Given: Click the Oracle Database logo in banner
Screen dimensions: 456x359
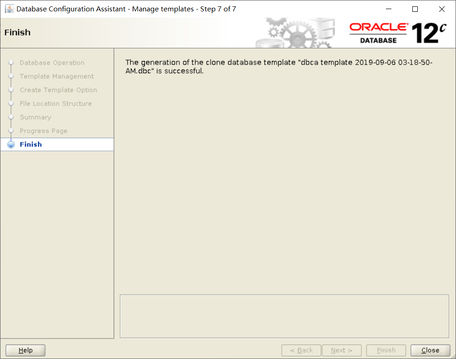Looking at the screenshot, I should point(378,32).
